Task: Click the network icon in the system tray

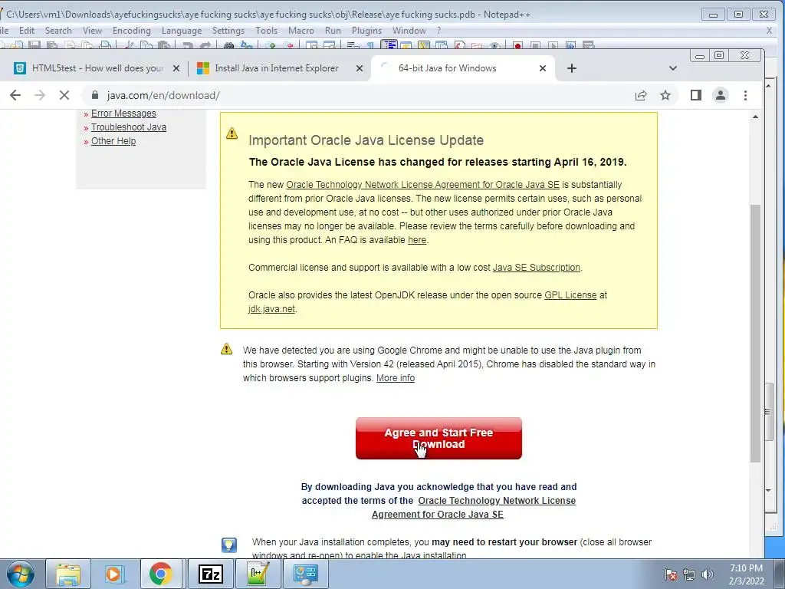Action: (689, 574)
